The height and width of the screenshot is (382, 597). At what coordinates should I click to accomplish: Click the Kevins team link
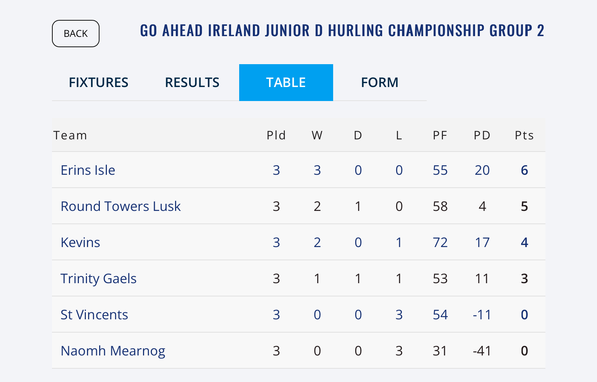pos(80,242)
